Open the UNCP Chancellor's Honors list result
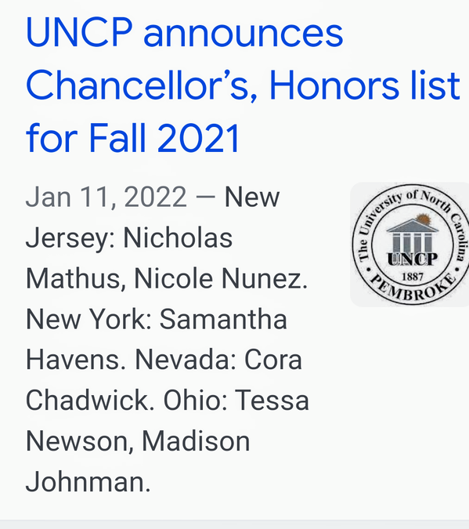 [243, 85]
